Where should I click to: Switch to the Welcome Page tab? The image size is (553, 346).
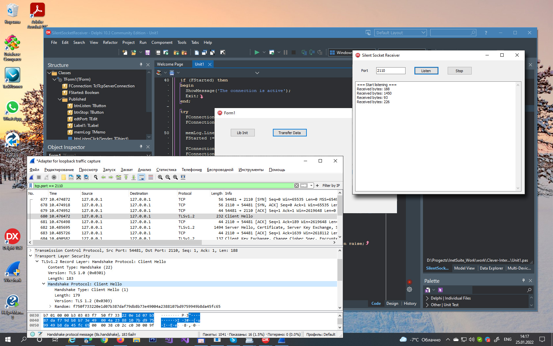pyautogui.click(x=170, y=64)
